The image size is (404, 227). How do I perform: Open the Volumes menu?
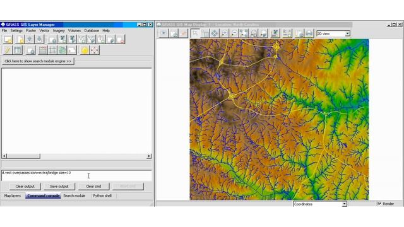pyautogui.click(x=74, y=30)
